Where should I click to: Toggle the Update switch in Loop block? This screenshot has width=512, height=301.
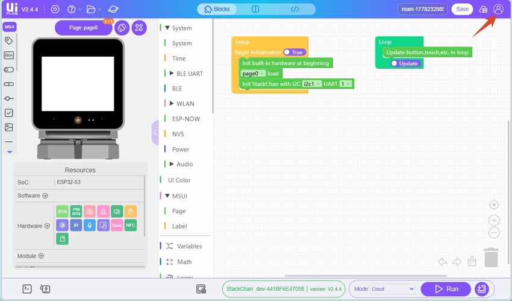(405, 63)
